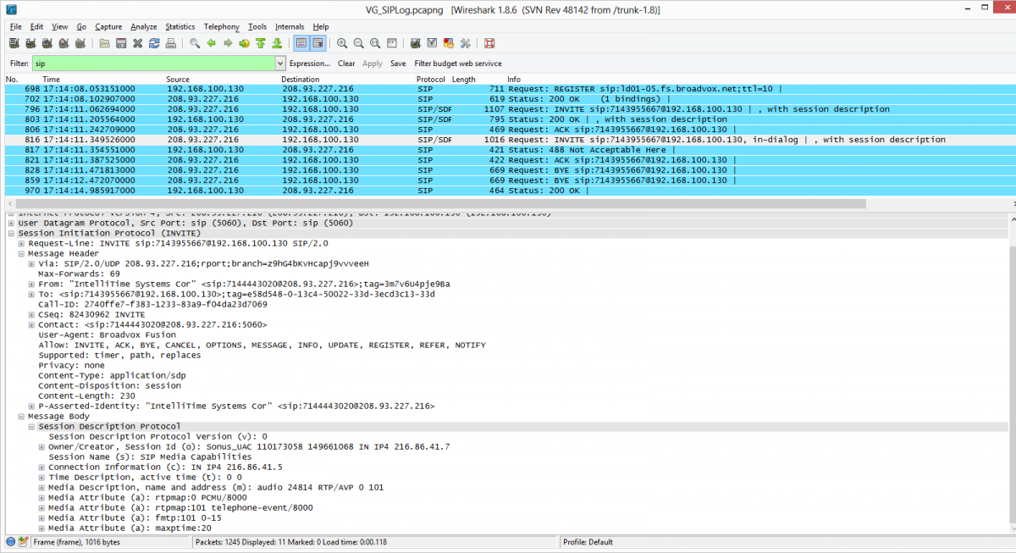1016x553 pixels.
Task: Expand Owner/Creator Session Id node
Action: pyautogui.click(x=41, y=446)
